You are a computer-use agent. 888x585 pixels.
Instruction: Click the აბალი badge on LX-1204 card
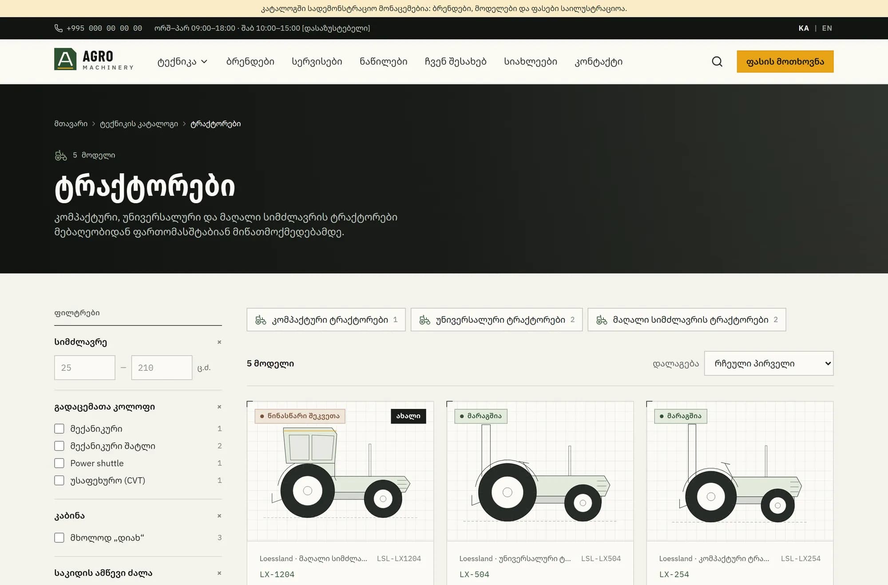[x=408, y=416]
